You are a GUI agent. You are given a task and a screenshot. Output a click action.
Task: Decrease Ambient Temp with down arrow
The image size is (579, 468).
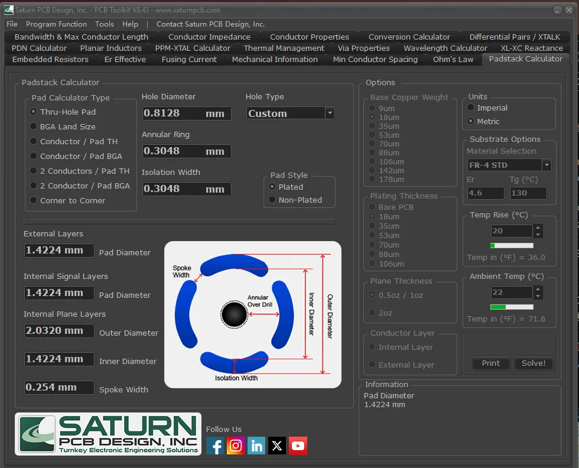[x=538, y=296]
